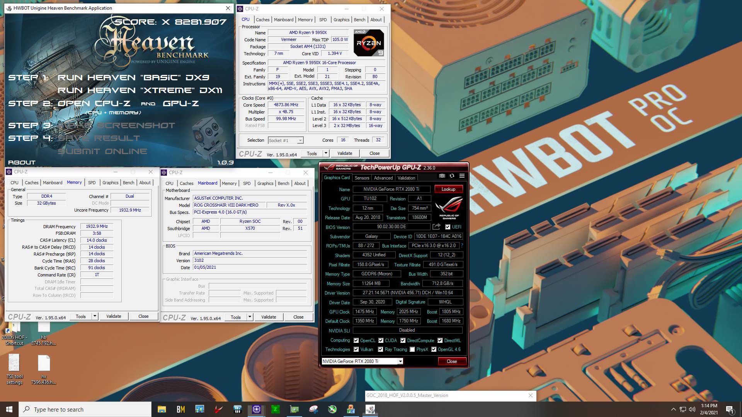Screen dimensions: 742x417
Task: Switch to the Advanced tab in GPU-Z
Action: [x=383, y=178]
